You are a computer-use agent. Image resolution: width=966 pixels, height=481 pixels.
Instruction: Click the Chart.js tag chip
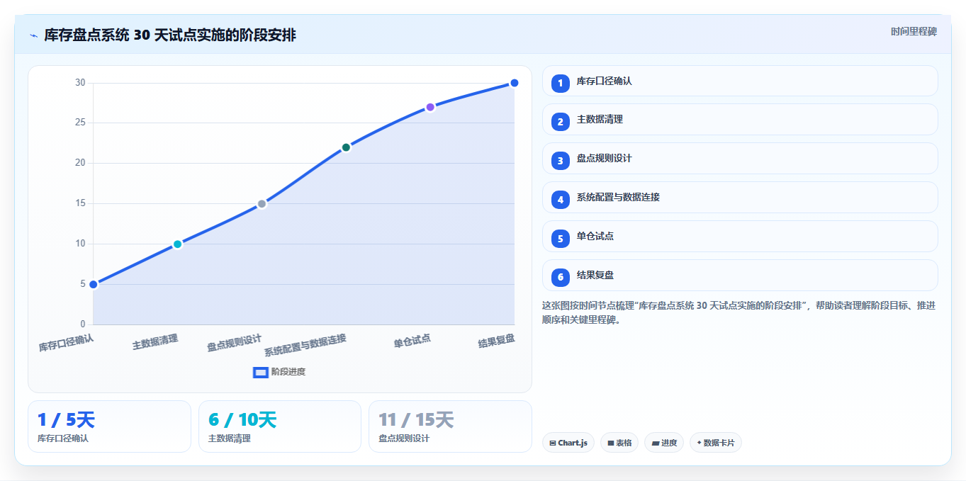(x=568, y=443)
